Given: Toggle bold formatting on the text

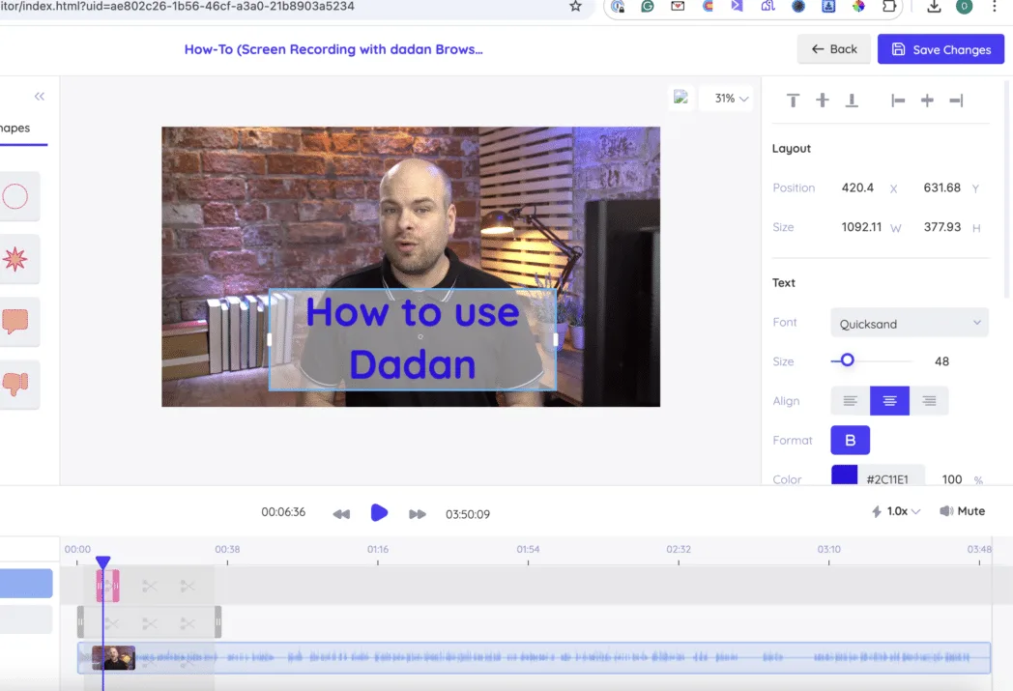Looking at the screenshot, I should tap(850, 440).
